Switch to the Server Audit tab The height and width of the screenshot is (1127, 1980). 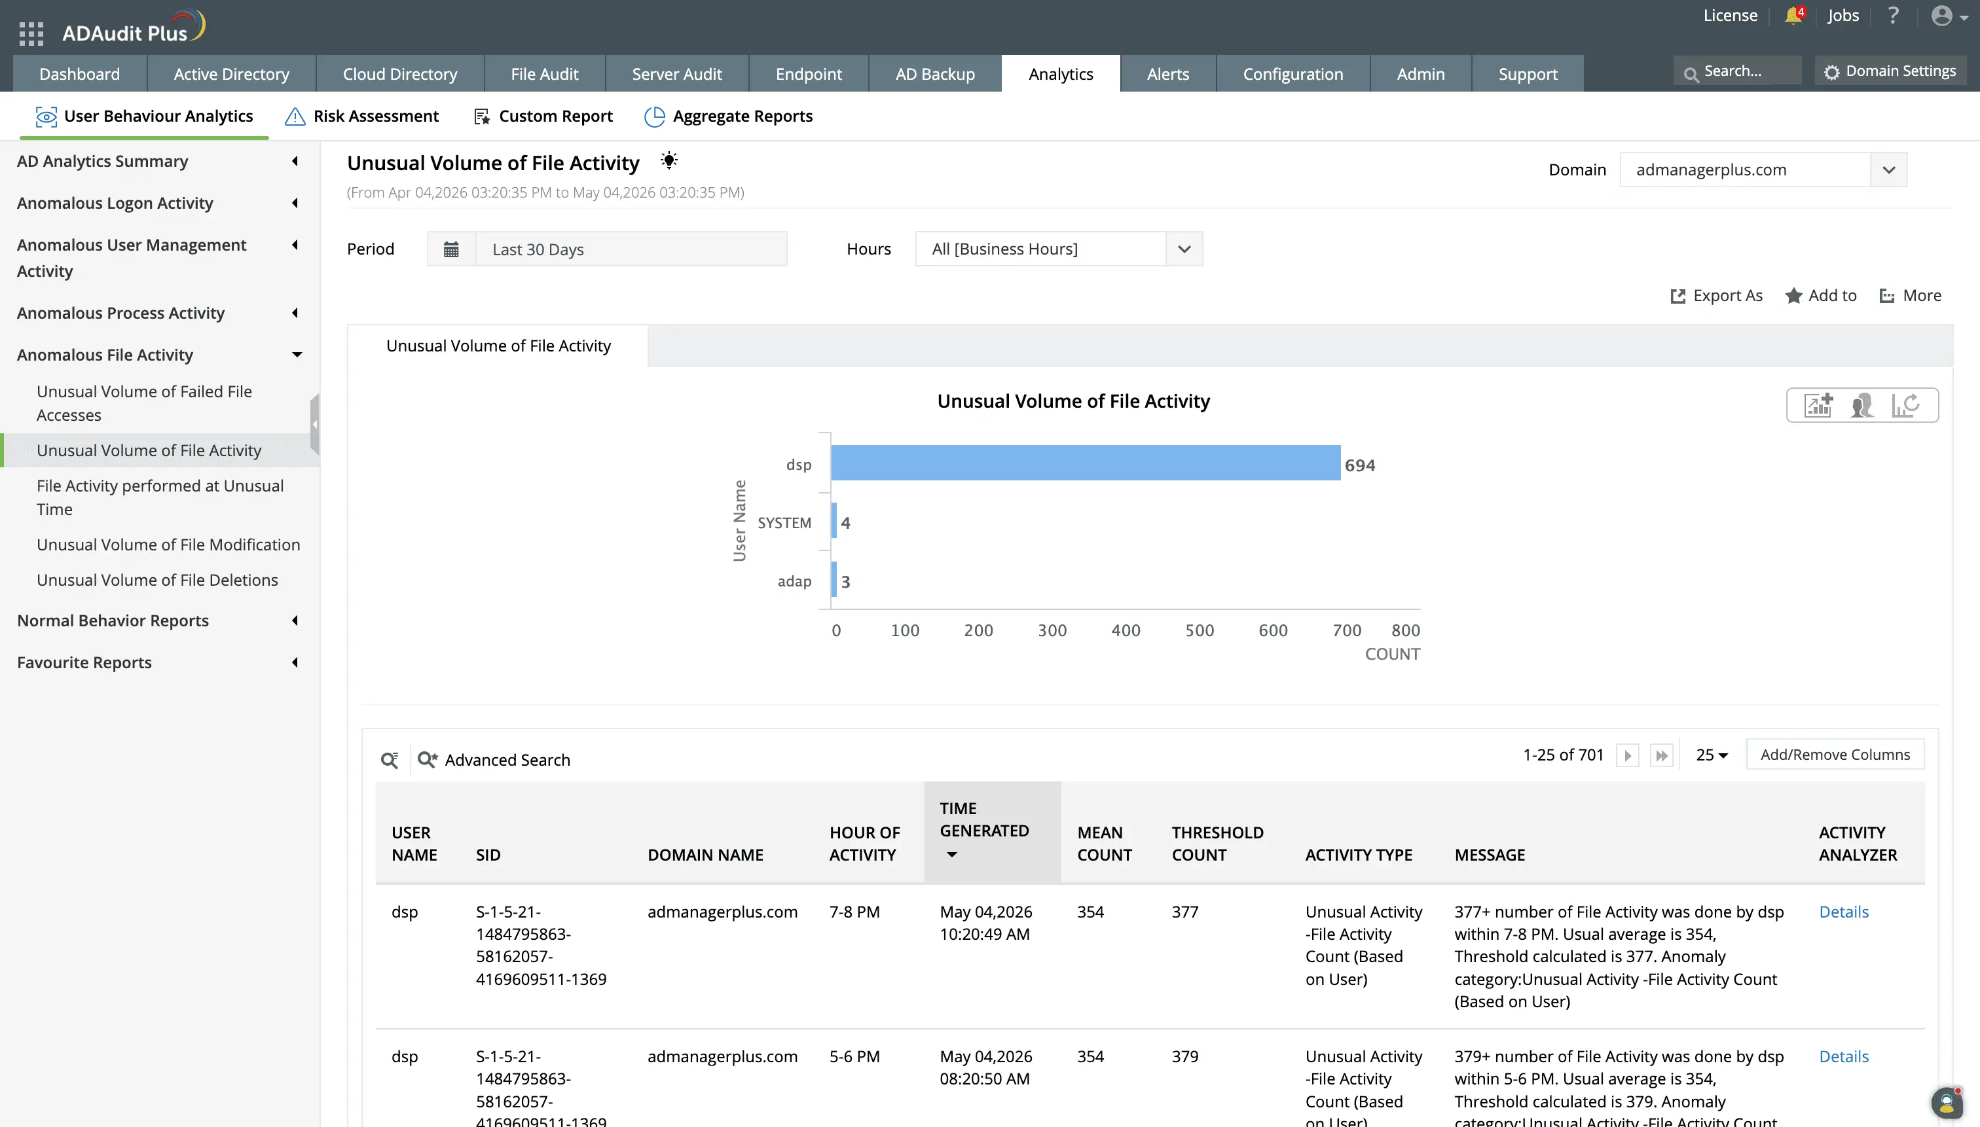tap(677, 73)
